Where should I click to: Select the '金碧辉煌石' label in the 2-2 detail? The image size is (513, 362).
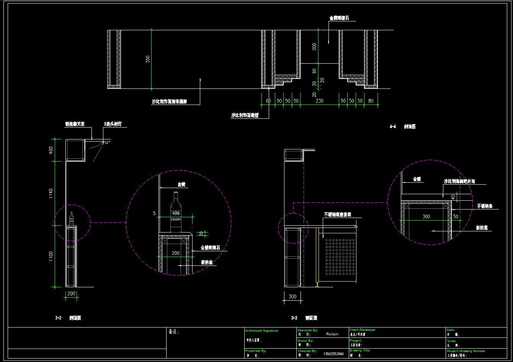click(x=211, y=248)
